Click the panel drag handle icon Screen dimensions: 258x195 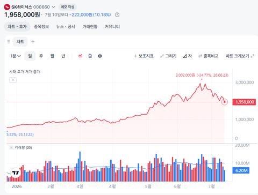tap(9, 42)
